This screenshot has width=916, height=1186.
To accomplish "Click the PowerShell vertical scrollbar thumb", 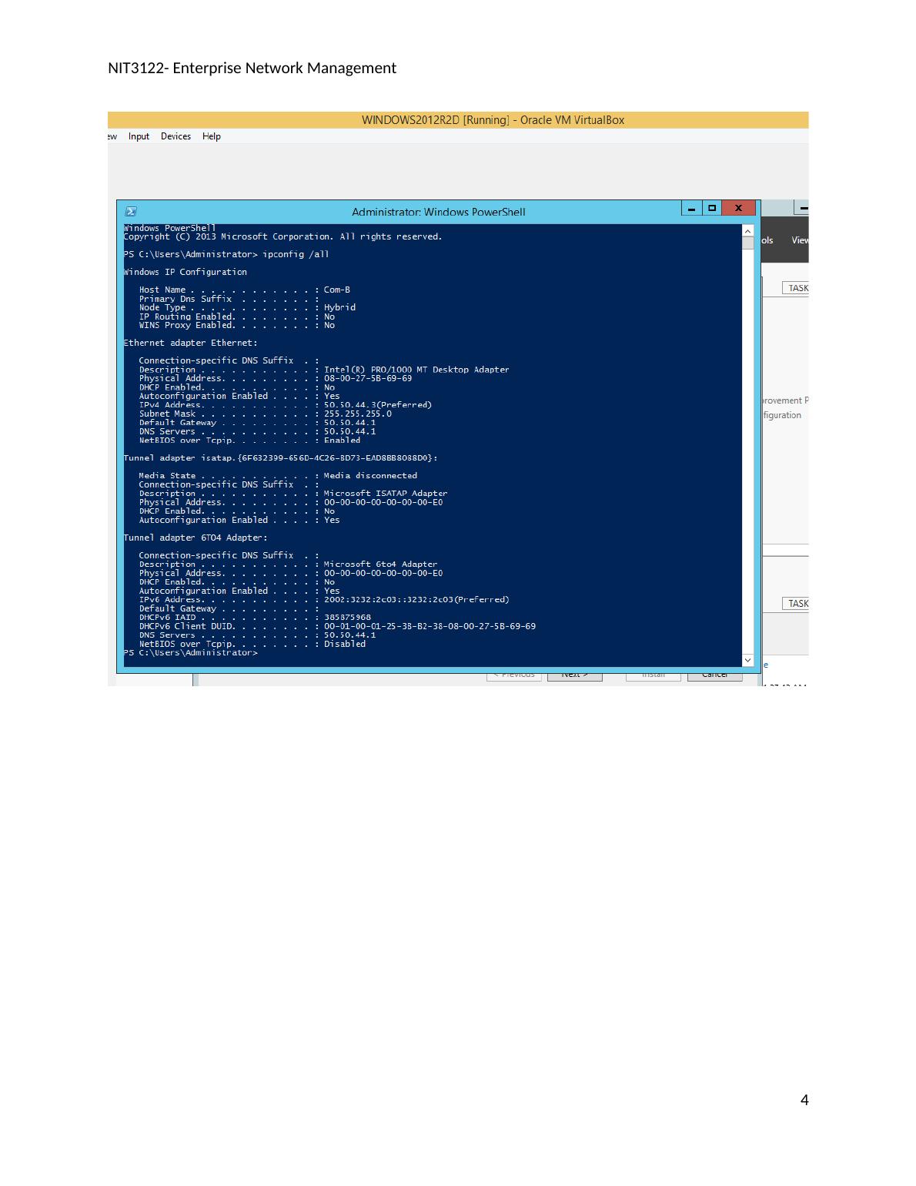I will coord(747,243).
